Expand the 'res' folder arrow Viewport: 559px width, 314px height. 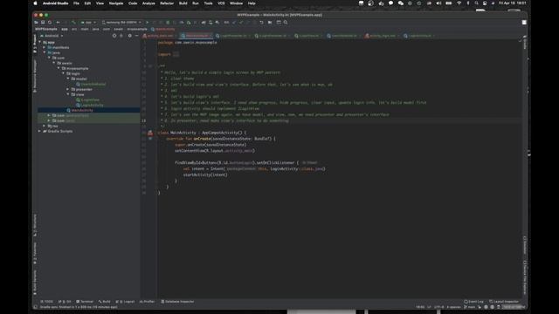pyautogui.click(x=45, y=126)
